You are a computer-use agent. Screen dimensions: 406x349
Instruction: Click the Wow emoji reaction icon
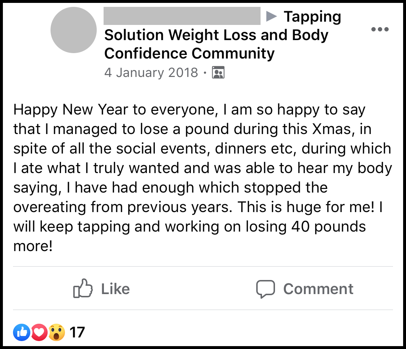tap(57, 332)
